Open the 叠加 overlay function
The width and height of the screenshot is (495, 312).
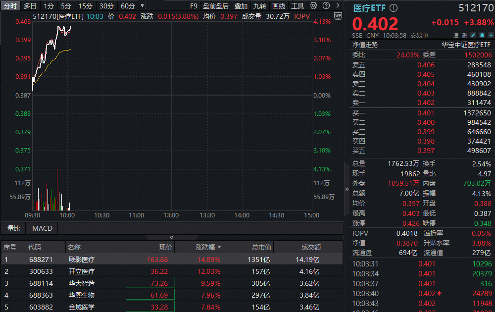pyautogui.click(x=241, y=5)
